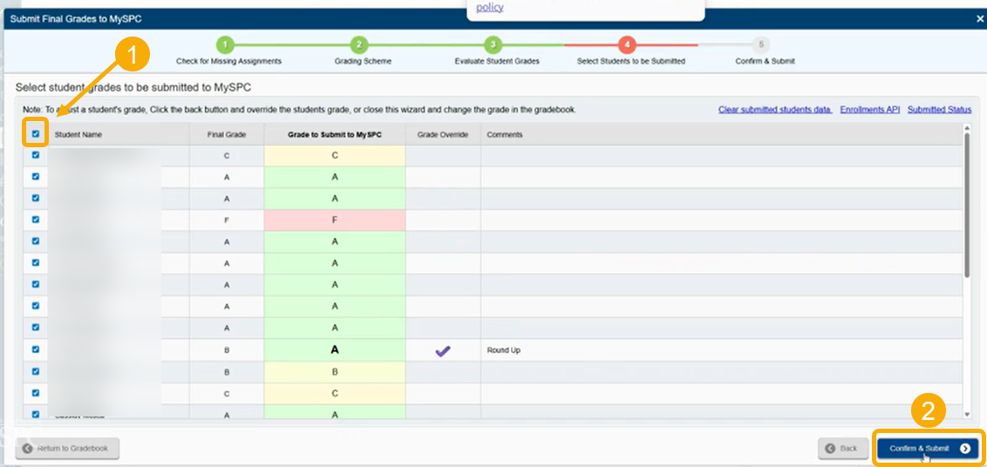Close the Submit Final Grades dialog
Viewport: 987px width, 467px height.
tap(979, 19)
